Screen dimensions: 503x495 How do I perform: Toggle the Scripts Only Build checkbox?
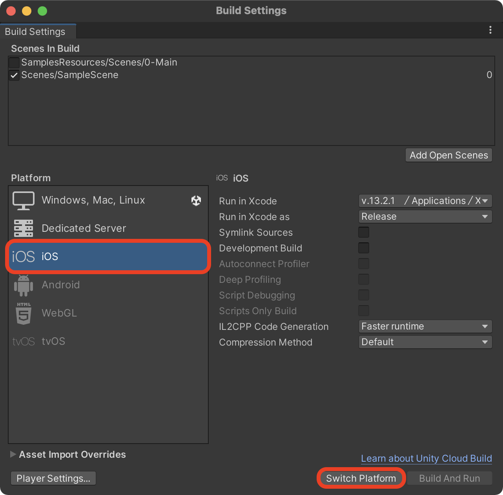click(x=364, y=311)
